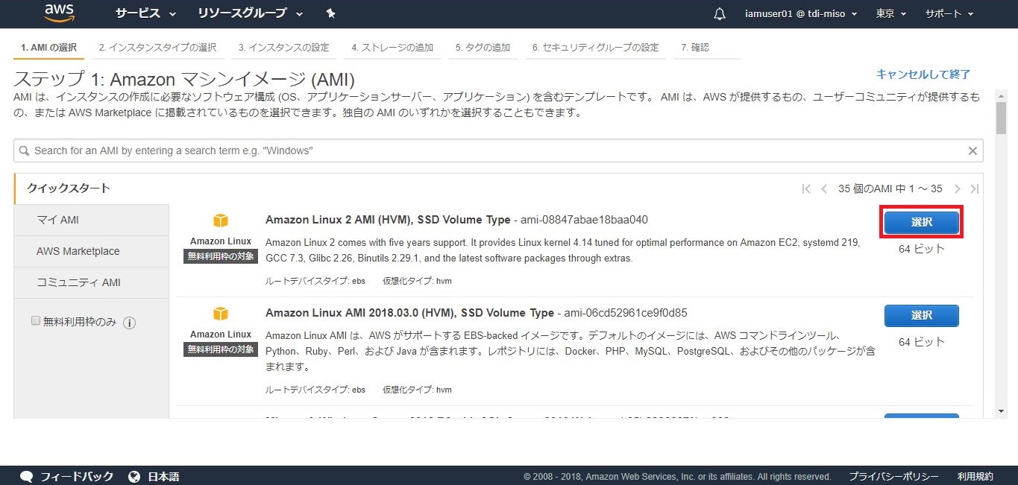
Task: Open the iamuser01 account menu
Action: (x=800, y=14)
